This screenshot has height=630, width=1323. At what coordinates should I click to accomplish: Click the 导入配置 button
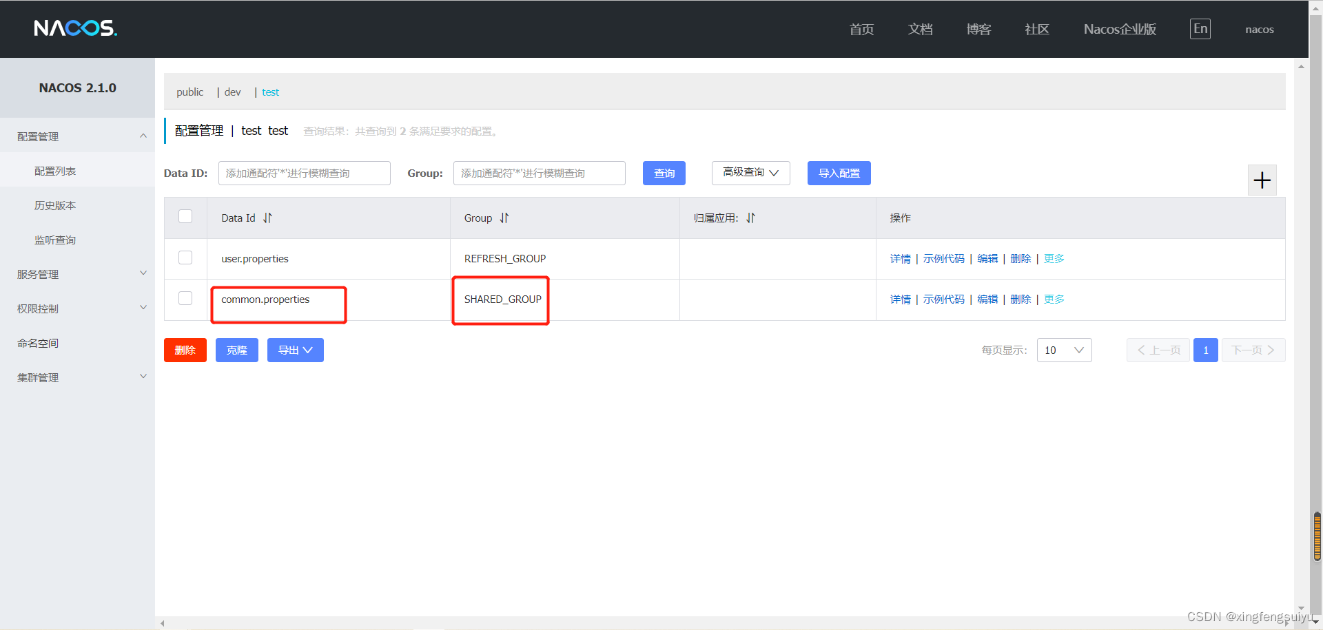(x=839, y=173)
